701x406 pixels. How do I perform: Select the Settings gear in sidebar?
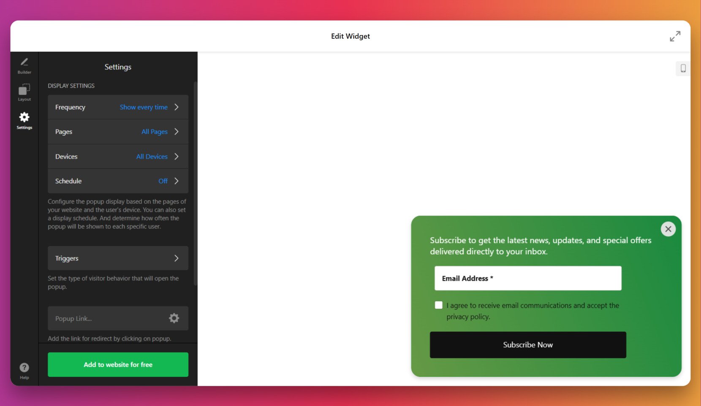(x=24, y=121)
